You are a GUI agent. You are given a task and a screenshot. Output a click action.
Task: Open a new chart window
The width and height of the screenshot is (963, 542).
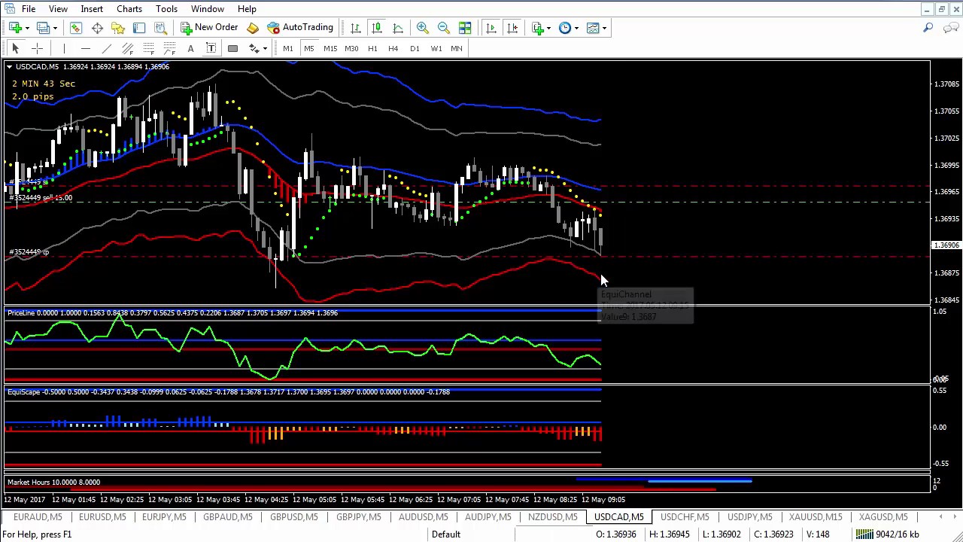(15, 28)
